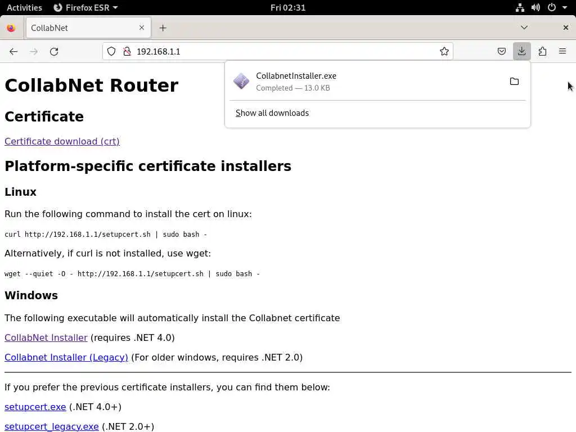Open the CollabNet Installer link

46,337
